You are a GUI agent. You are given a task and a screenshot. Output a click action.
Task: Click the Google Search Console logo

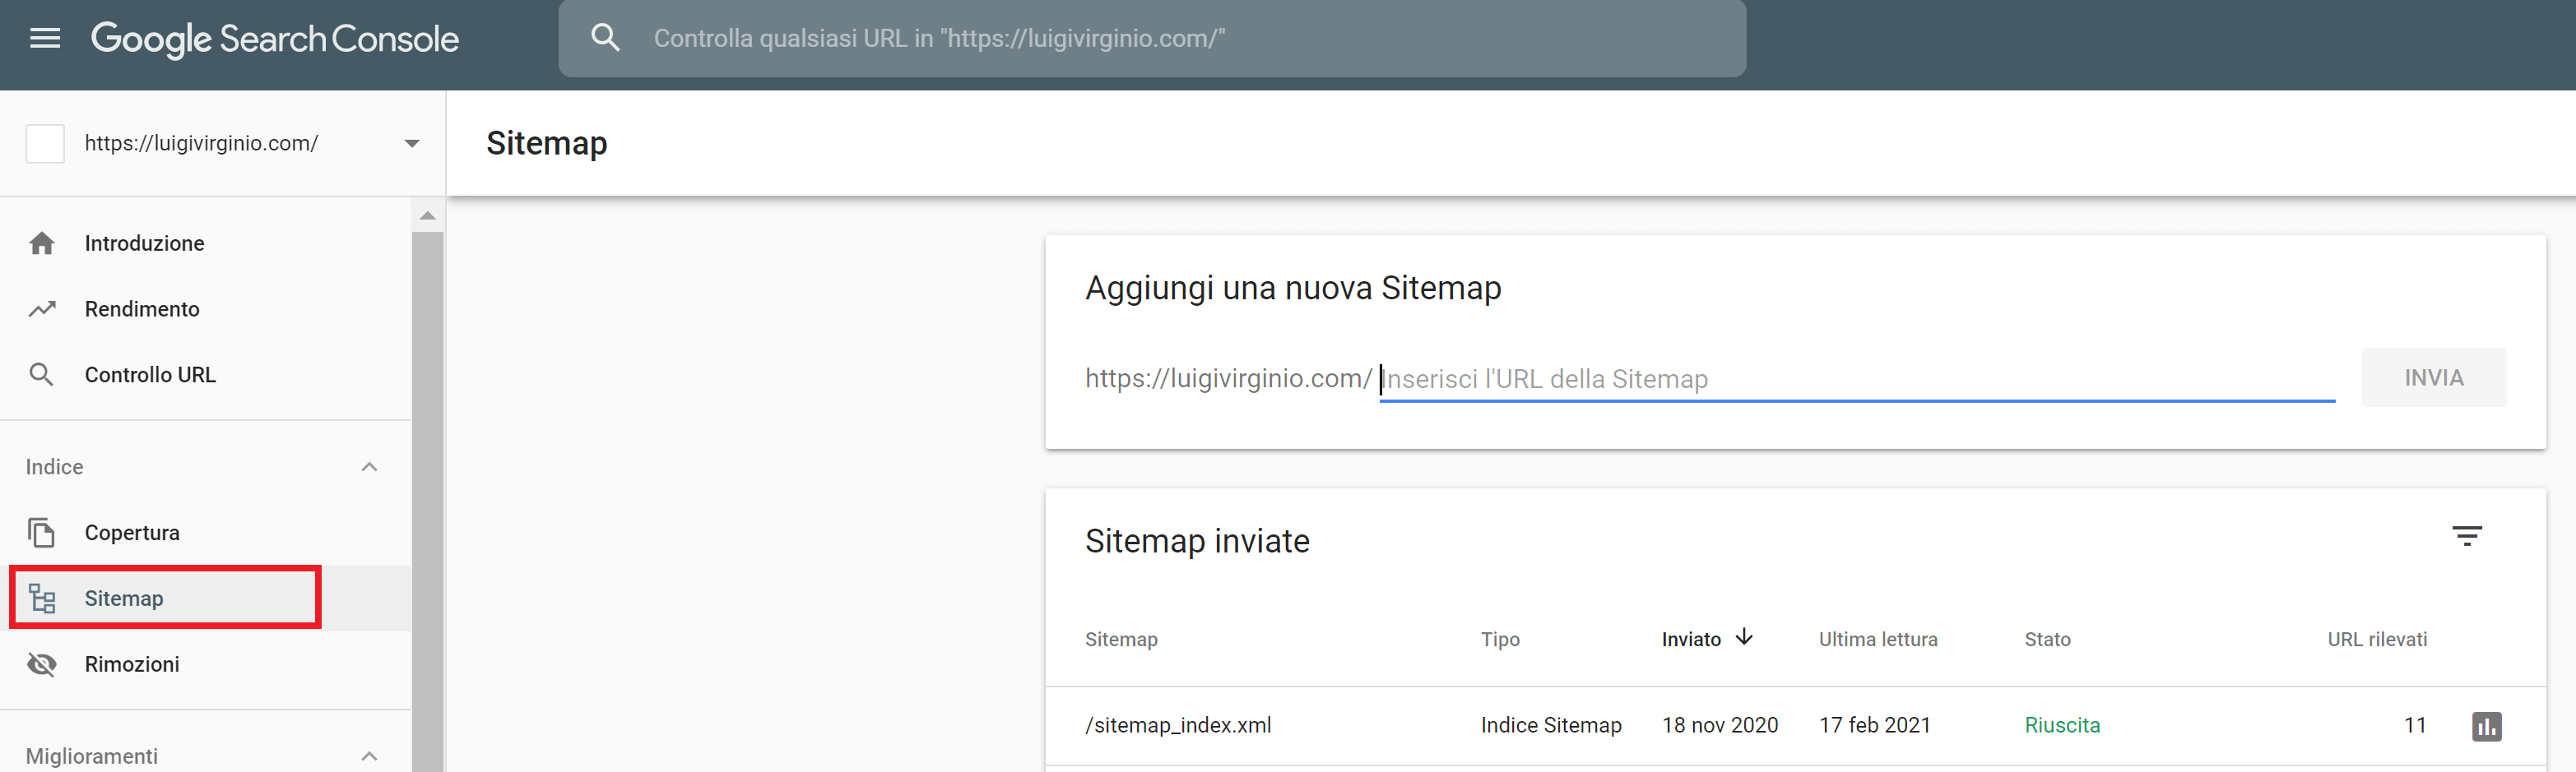coord(275,39)
